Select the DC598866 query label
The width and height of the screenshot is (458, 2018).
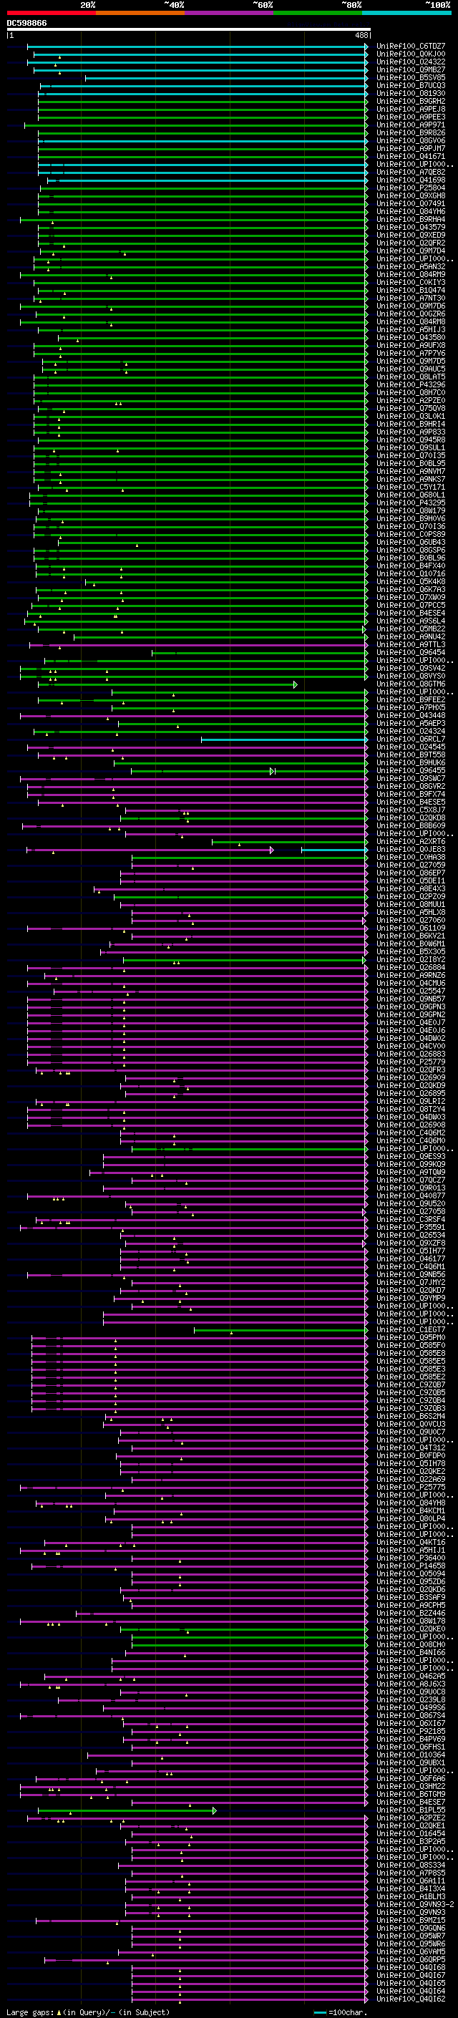26,24
